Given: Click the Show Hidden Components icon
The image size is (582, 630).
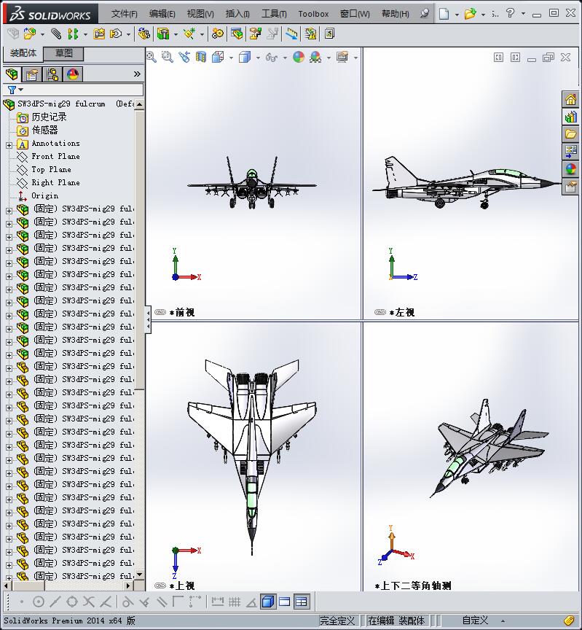Looking at the screenshot, I should tap(143, 34).
